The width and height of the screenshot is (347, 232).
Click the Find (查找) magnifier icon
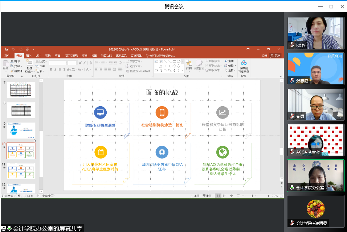point(226,61)
